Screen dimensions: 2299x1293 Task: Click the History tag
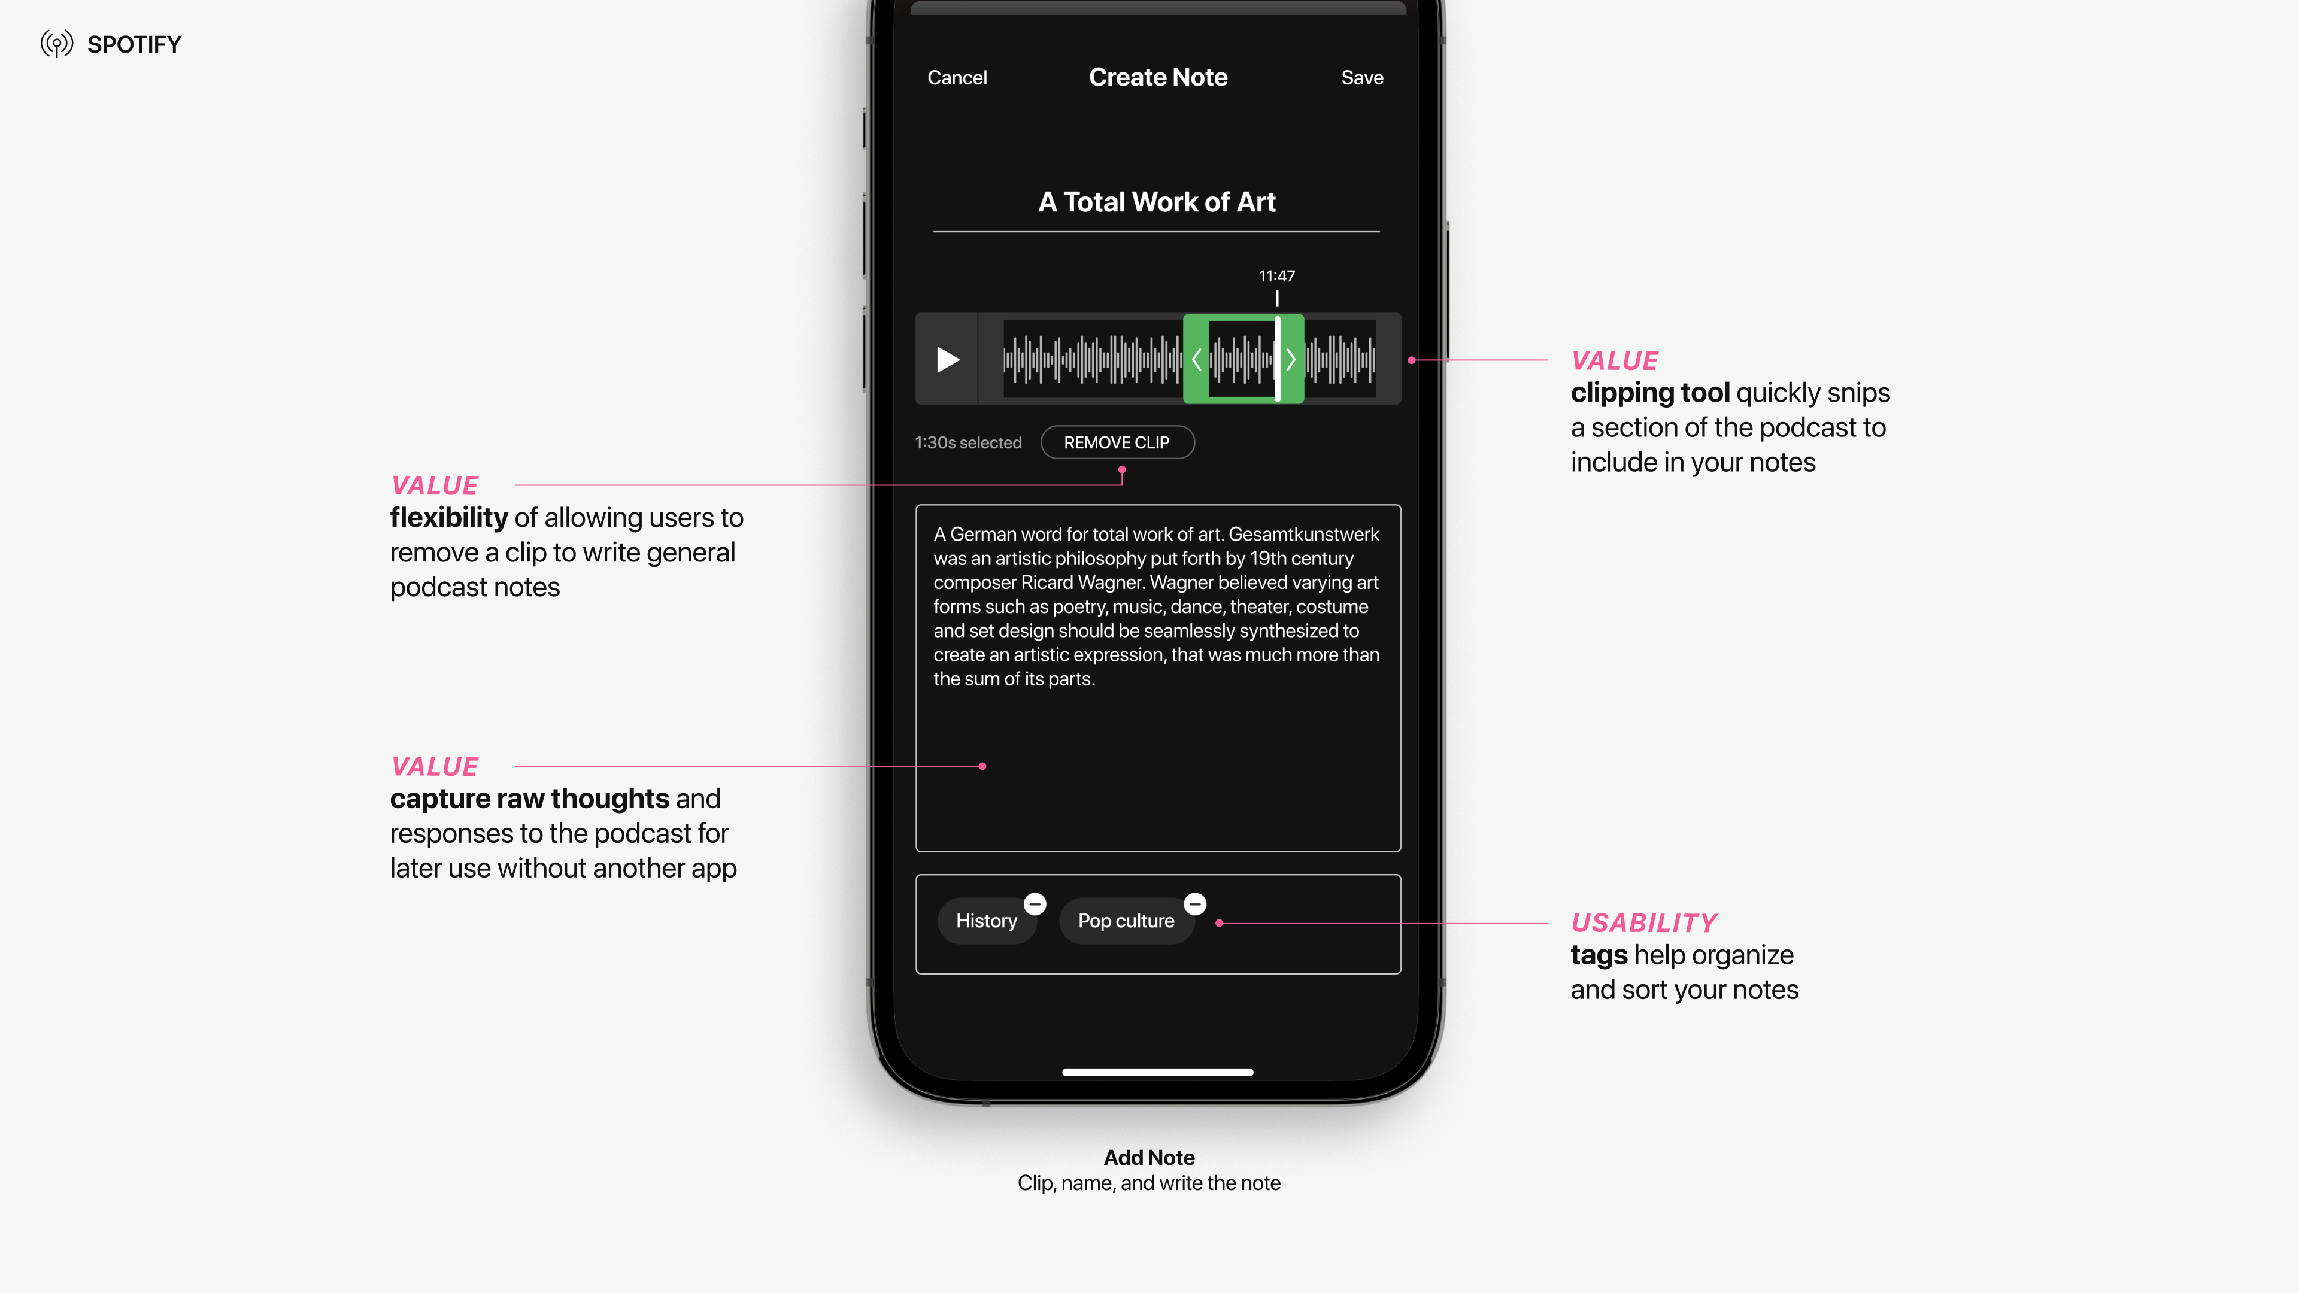click(x=987, y=921)
